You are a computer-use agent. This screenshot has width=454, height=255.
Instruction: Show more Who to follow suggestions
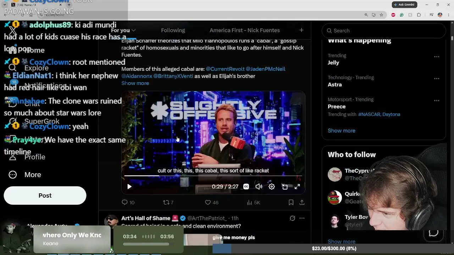click(342, 242)
